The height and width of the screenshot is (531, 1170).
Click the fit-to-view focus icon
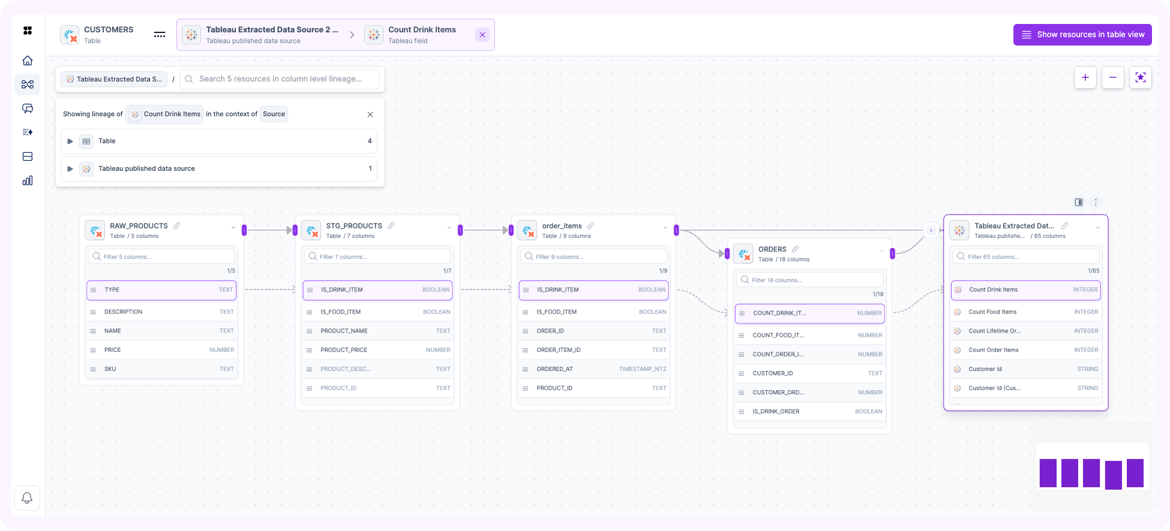(x=1140, y=77)
